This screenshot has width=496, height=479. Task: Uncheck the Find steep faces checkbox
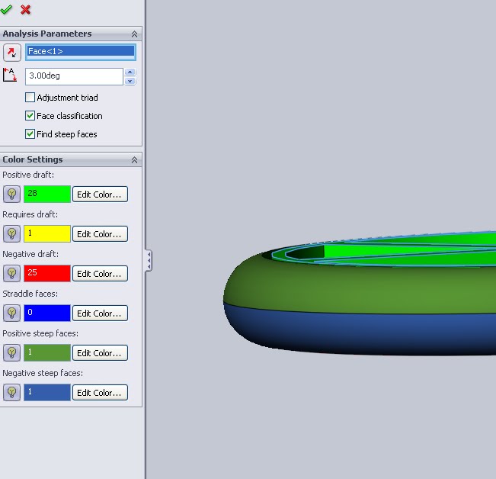pos(30,134)
